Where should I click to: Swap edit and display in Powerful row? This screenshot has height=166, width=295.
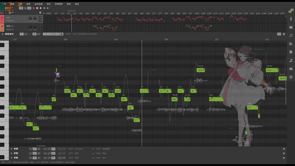pyautogui.click(x=93, y=149)
